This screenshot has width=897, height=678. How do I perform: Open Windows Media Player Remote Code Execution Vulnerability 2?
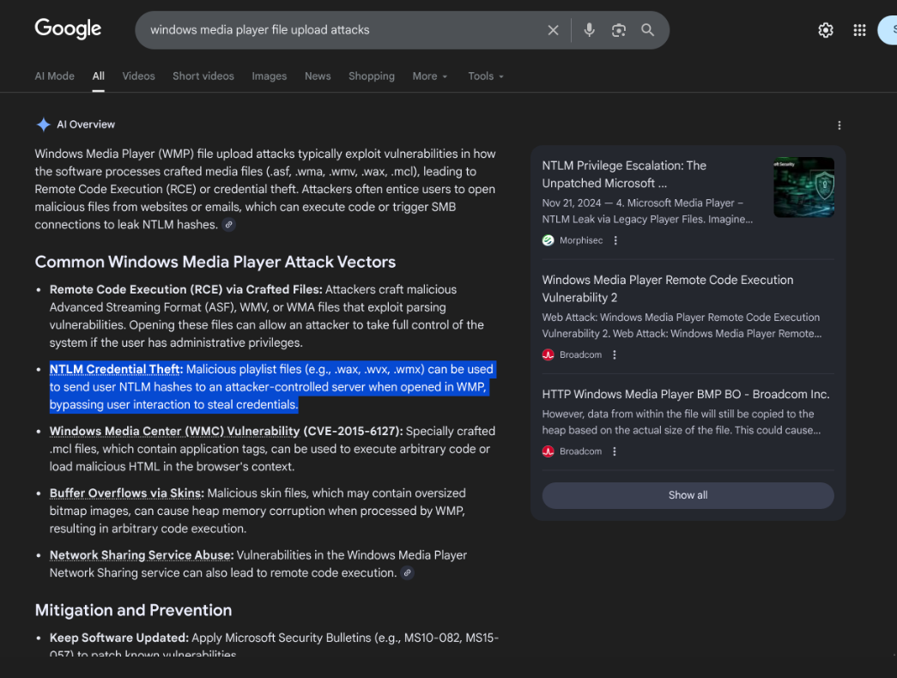tap(668, 289)
